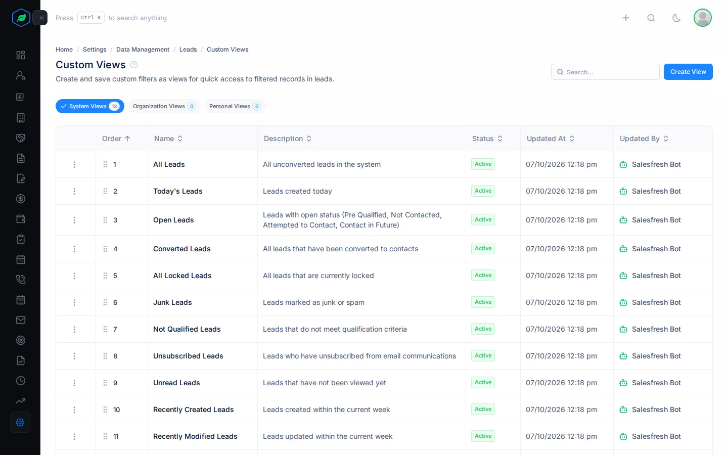728x455 pixels.
Task: Sort the table by Updated At column
Action: pyautogui.click(x=551, y=139)
